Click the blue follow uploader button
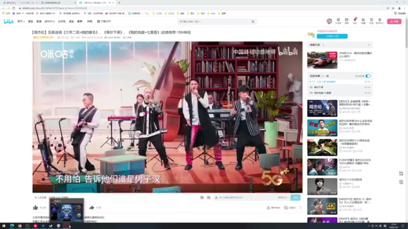 click(332, 36)
